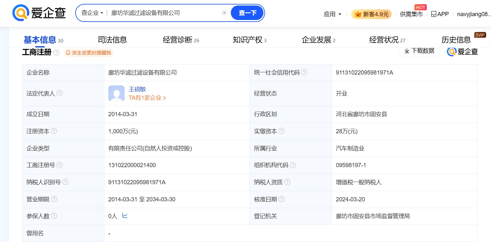
Task: Expand the 应用 dropdown menu
Action: click(x=332, y=14)
